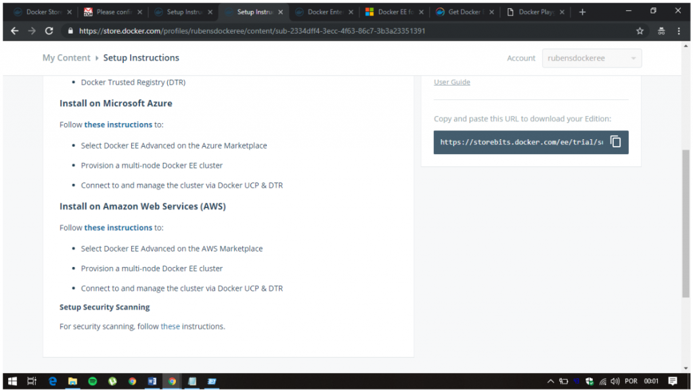693x390 pixels.
Task: Follow the AWS 'these instructions' link
Action: 118,228
